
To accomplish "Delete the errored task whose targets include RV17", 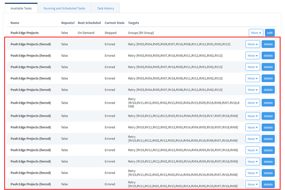I will click(268, 116).
